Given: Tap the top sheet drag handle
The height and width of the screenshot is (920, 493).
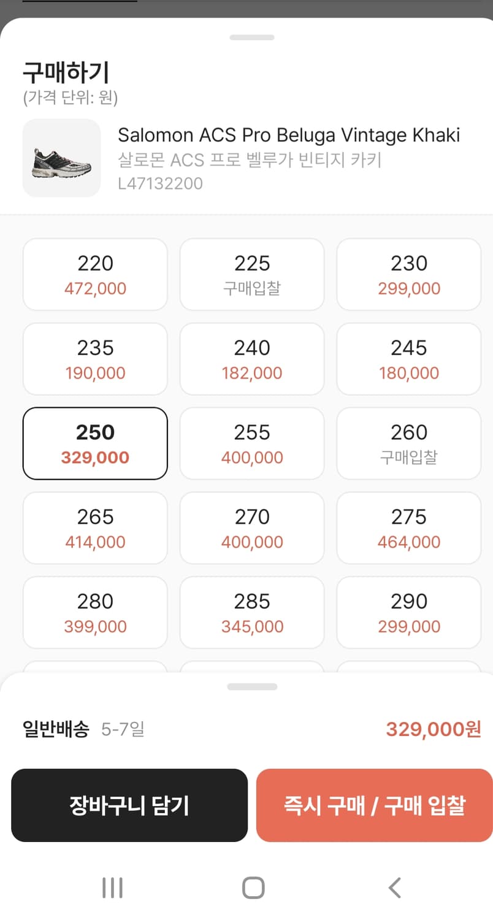Looking at the screenshot, I should tap(252, 37).
